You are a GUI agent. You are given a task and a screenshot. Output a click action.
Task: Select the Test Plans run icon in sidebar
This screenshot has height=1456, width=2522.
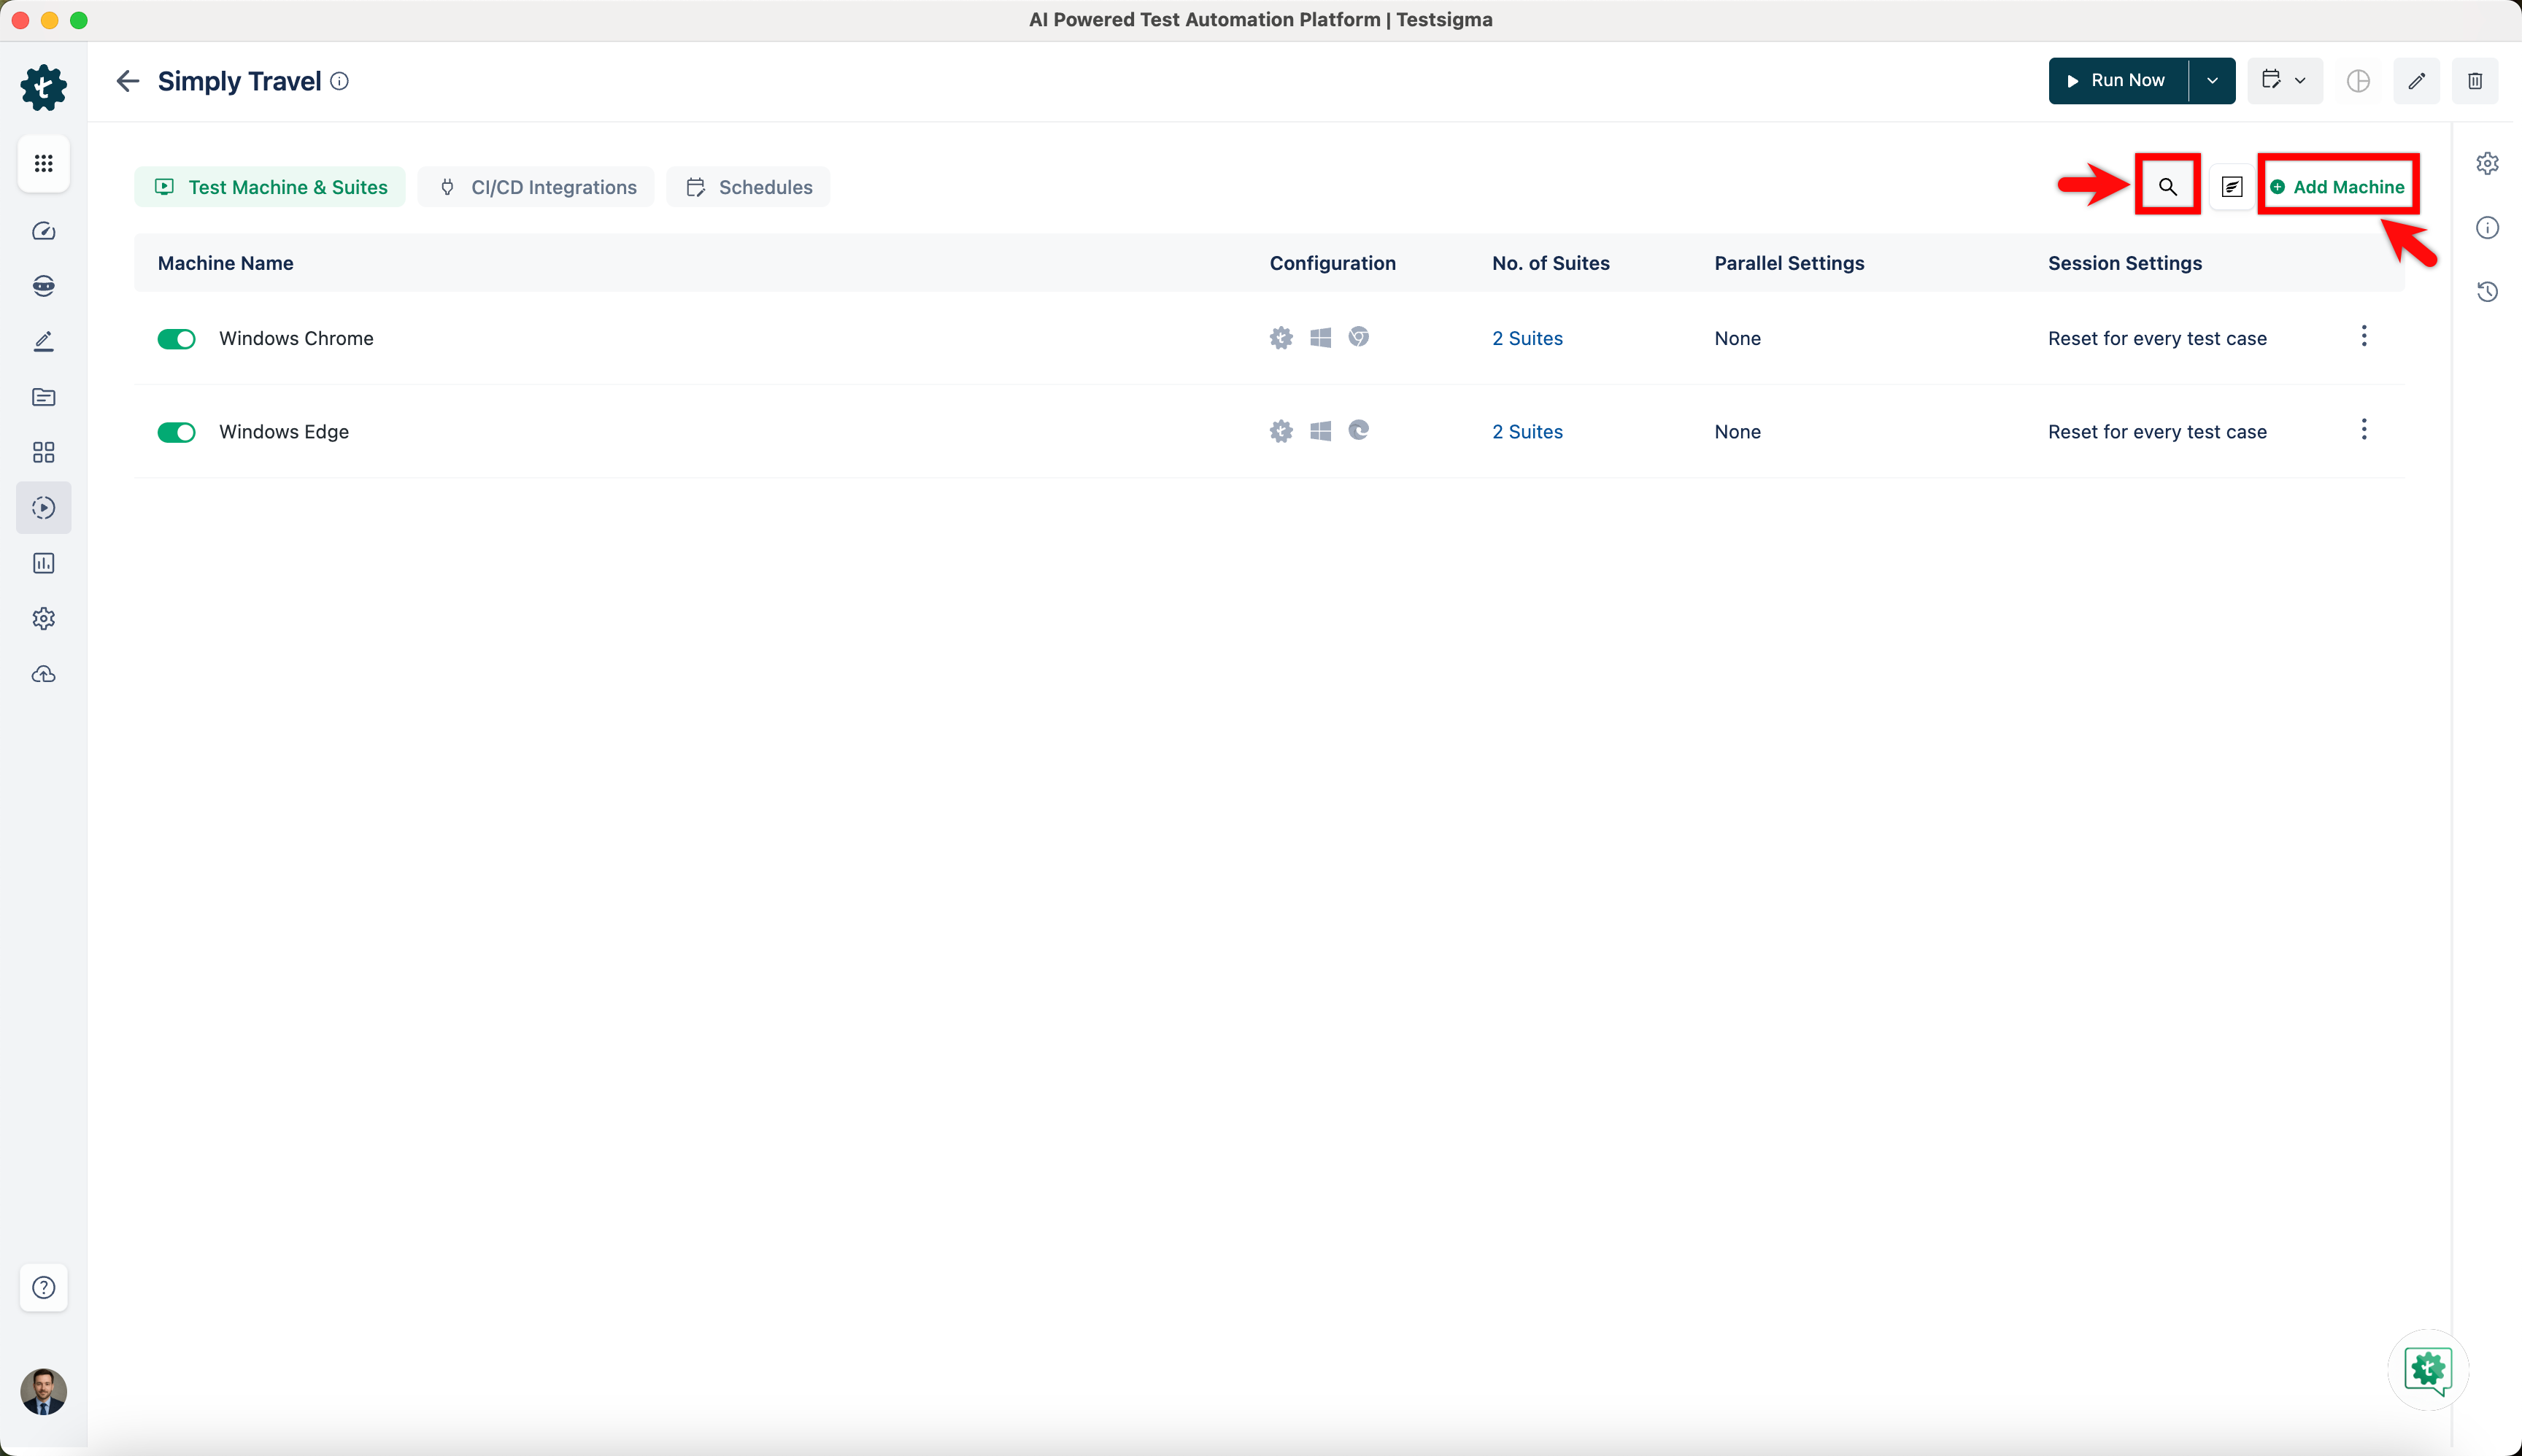[x=43, y=507]
